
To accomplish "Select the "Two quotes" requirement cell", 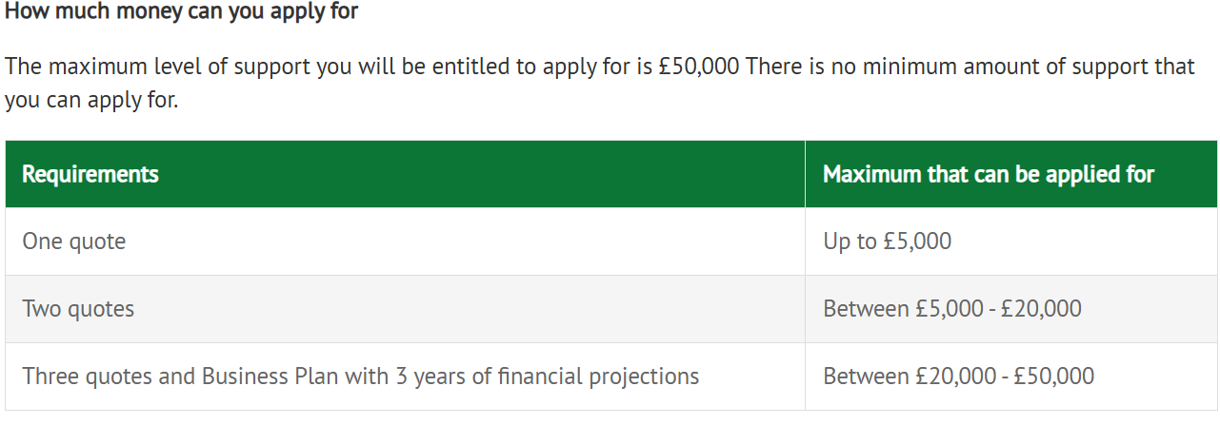I will click(78, 309).
